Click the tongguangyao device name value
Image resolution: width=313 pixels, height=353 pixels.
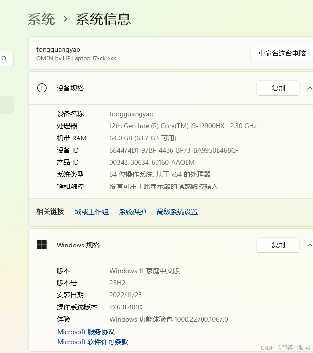pyautogui.click(x=131, y=114)
